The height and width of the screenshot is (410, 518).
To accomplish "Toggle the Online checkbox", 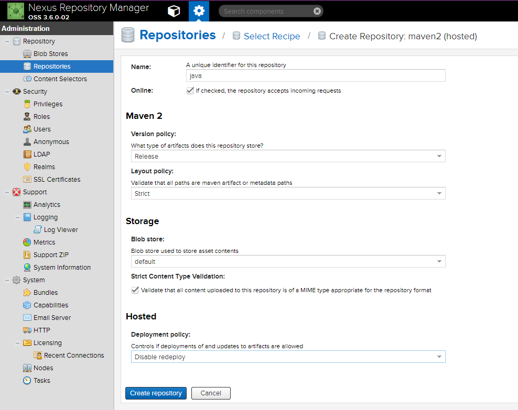I will 190,91.
